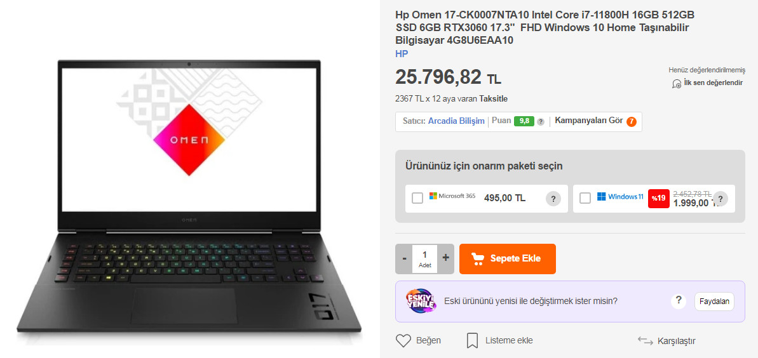Check the Windows 11 package checkbox
758x358 pixels.
point(585,198)
